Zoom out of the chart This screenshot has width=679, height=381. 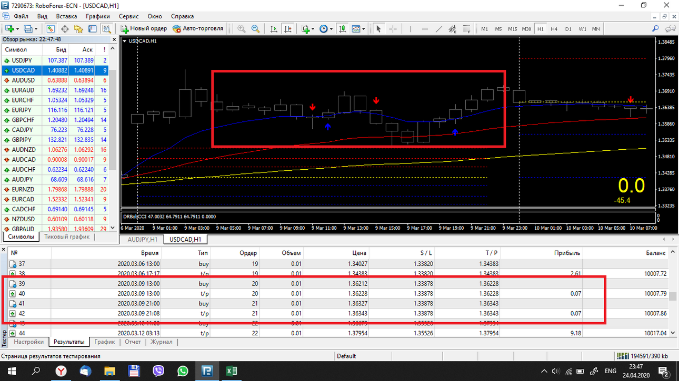pos(255,28)
